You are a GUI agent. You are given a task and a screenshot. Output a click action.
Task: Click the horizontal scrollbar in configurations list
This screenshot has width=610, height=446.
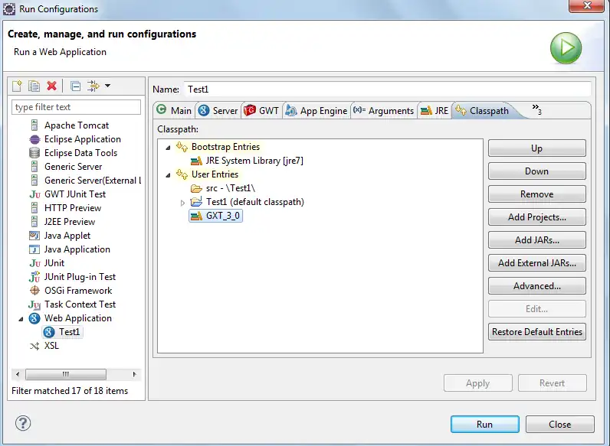click(x=66, y=374)
